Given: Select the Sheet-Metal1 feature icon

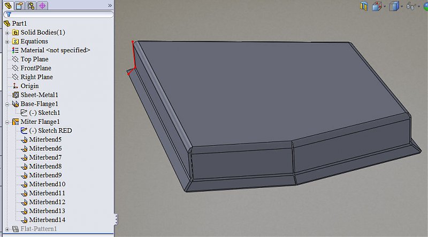Looking at the screenshot, I should (x=16, y=95).
